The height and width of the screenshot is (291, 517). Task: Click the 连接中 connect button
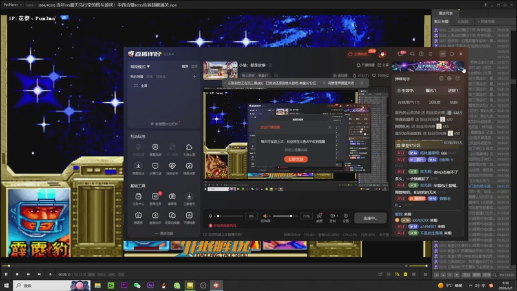370,218
